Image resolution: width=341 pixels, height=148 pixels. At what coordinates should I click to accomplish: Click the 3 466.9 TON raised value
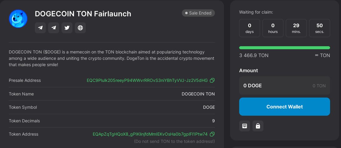[x=254, y=56]
